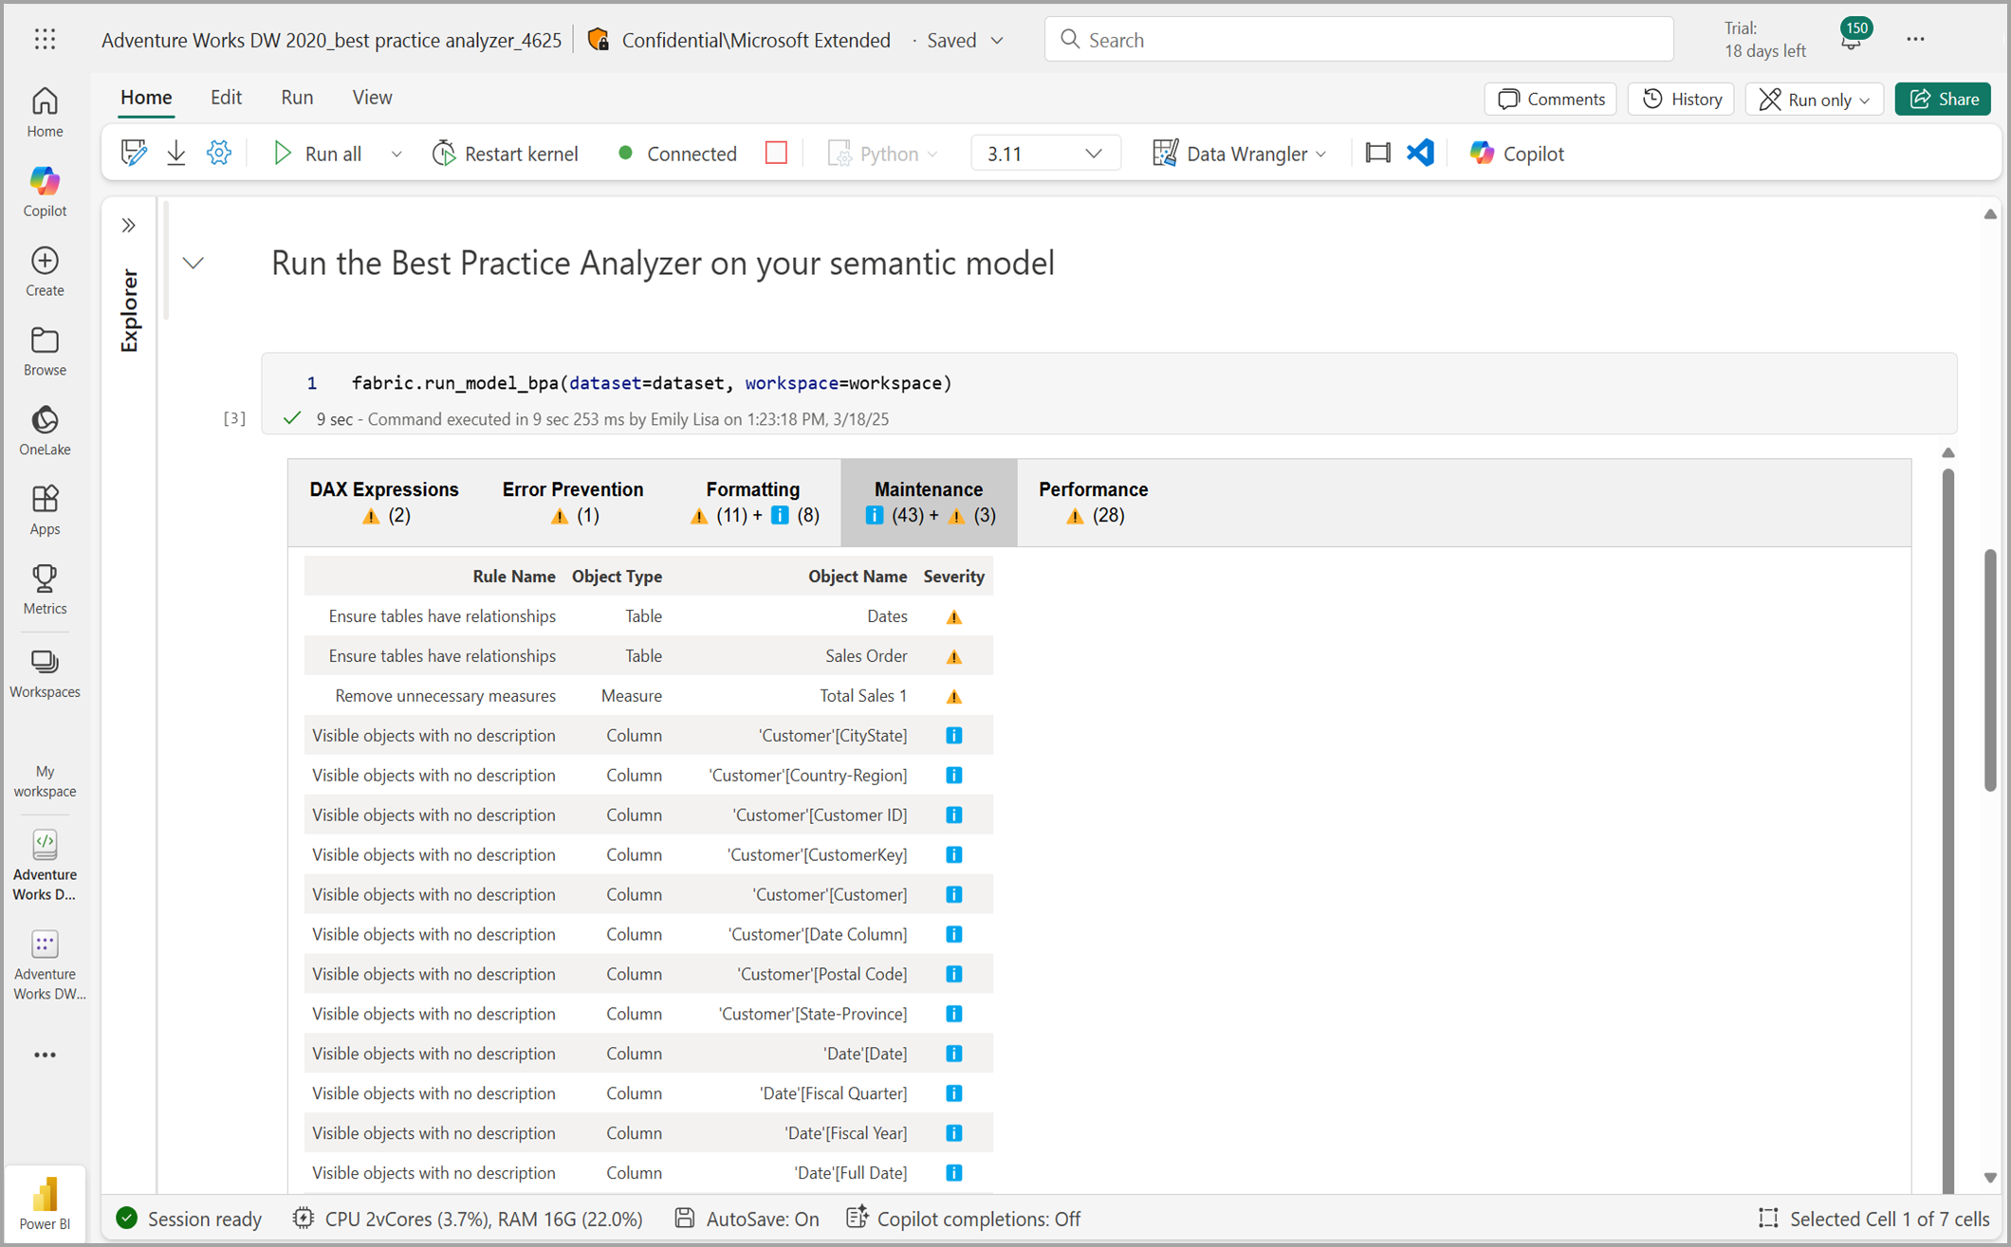Expand the Explorer pane chevrons

point(129,226)
